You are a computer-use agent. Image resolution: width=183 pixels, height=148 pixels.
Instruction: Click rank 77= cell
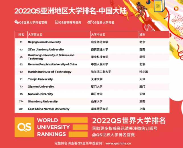(x=21, y=101)
